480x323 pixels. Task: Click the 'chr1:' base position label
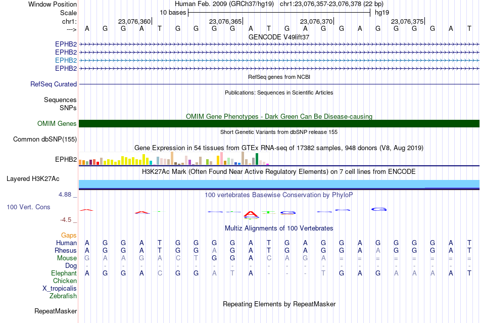[70, 21]
